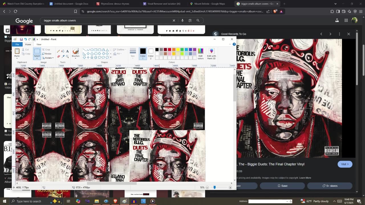Select the Color picker eyedropper tool
Viewport: 365px width, 205px height.
[x=63, y=56]
